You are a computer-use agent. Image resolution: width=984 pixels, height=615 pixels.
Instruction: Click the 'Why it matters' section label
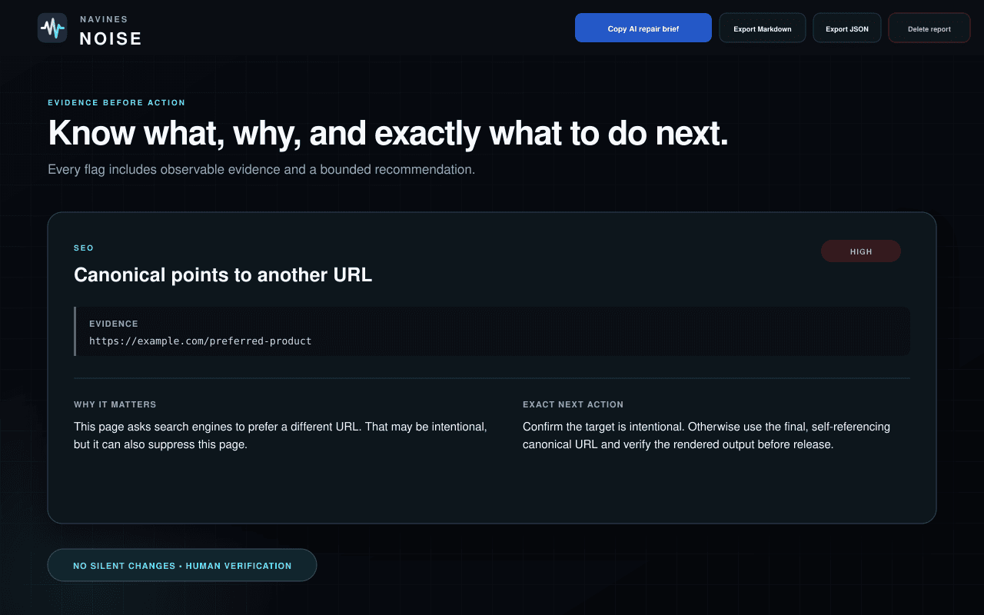pos(115,404)
